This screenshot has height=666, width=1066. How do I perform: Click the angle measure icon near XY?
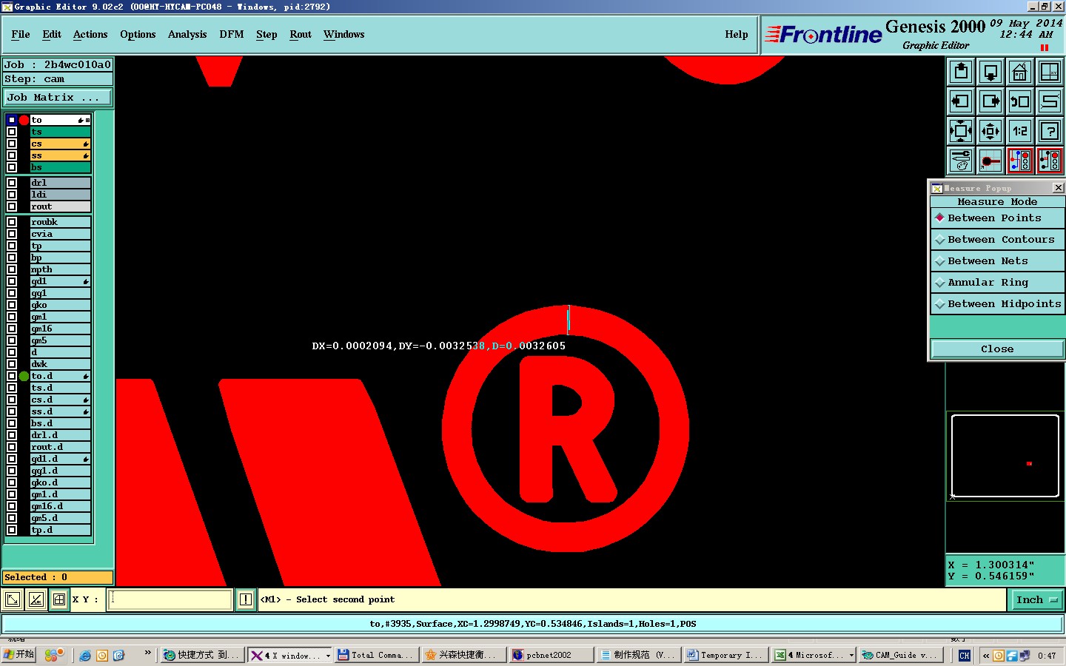[36, 599]
